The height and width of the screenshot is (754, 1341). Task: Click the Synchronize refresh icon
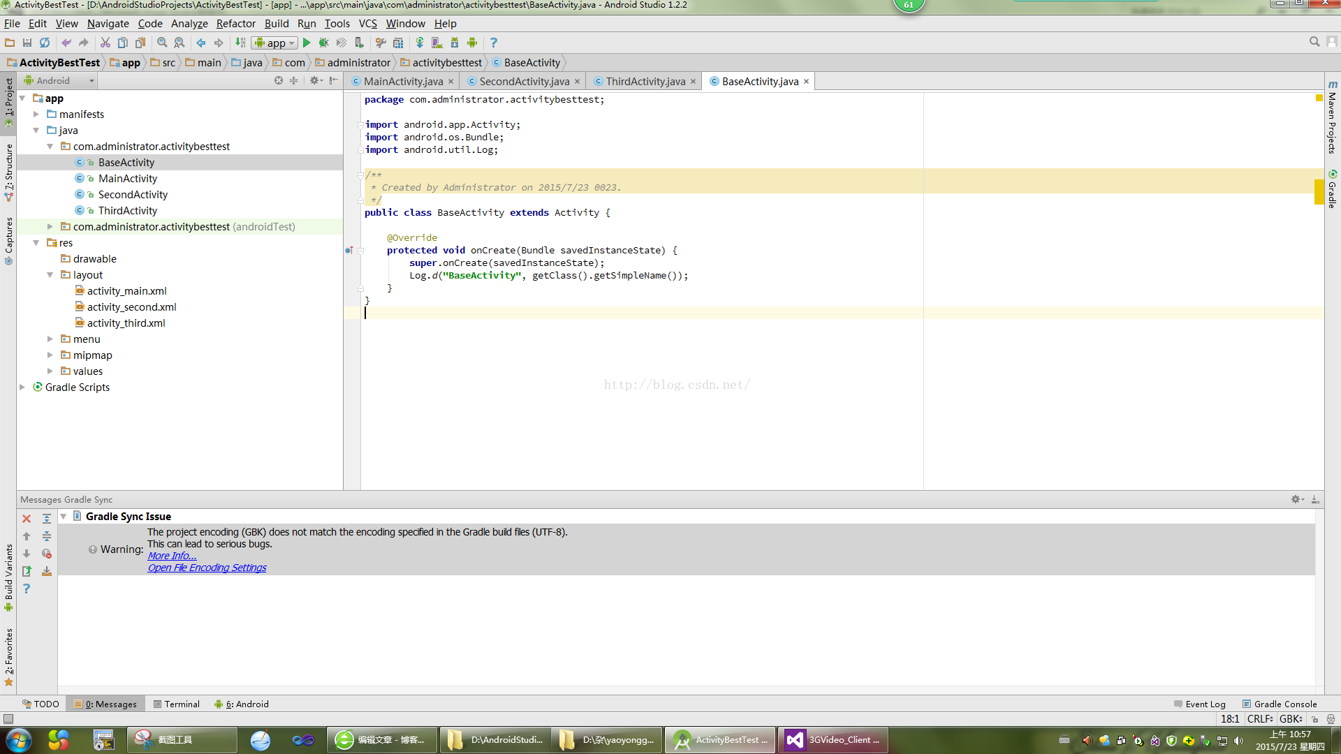pos(45,43)
